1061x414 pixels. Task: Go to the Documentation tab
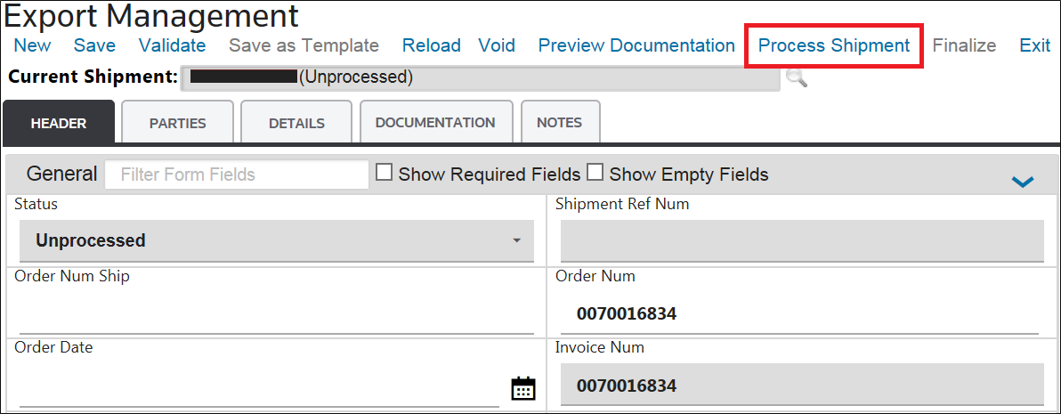pyautogui.click(x=434, y=123)
